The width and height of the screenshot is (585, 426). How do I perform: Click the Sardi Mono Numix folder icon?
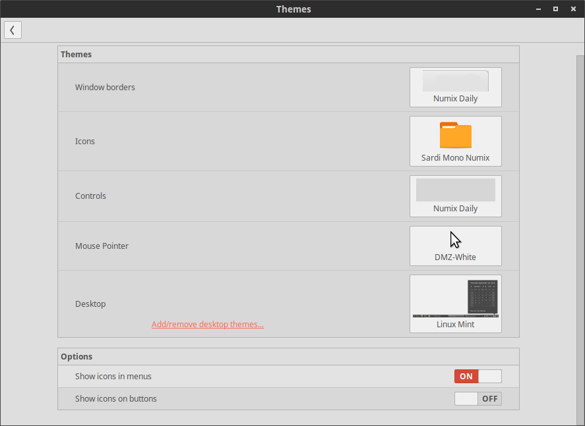(x=455, y=135)
